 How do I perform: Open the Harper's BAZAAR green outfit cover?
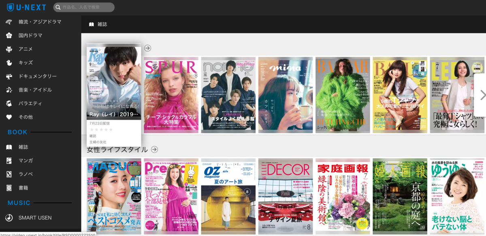coord(343,95)
